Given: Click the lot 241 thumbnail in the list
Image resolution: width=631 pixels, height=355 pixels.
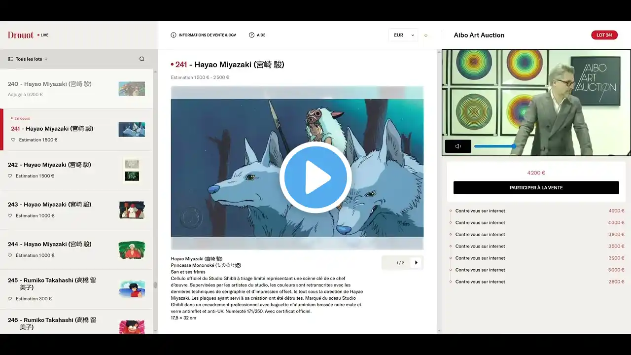Looking at the screenshot, I should click(132, 130).
